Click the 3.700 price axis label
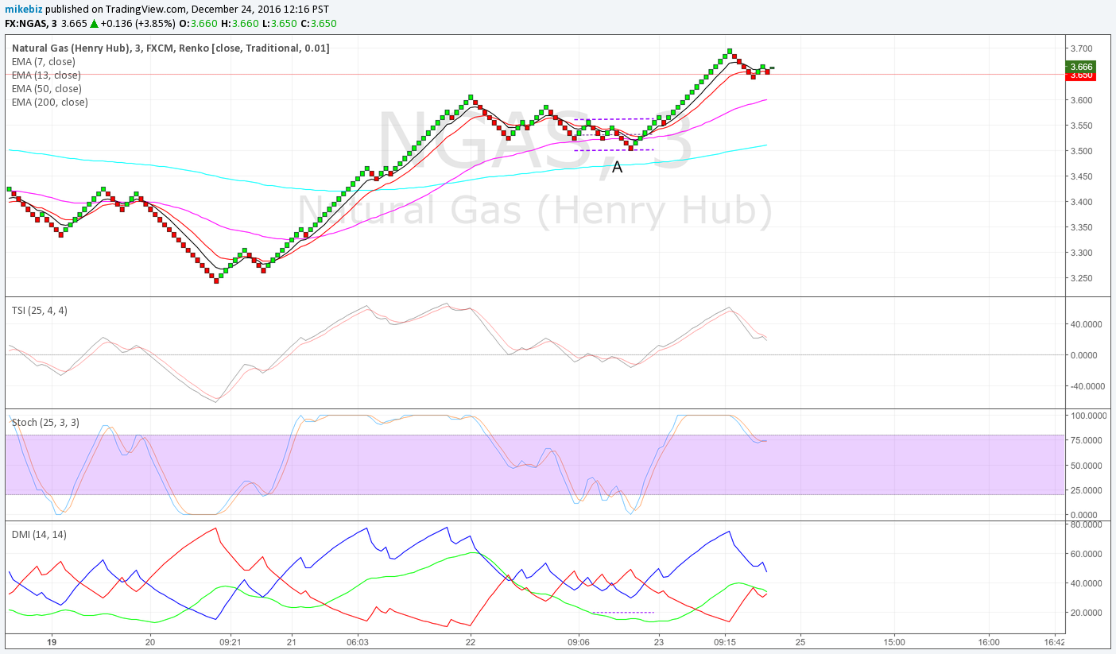The width and height of the screenshot is (1116, 654). (x=1081, y=49)
